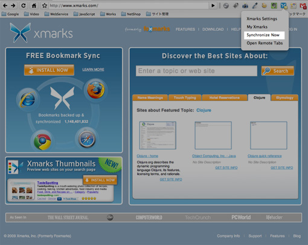This screenshot has width=308, height=245.
Task: Click the TasteSpotting link
Action: (x=48, y=183)
